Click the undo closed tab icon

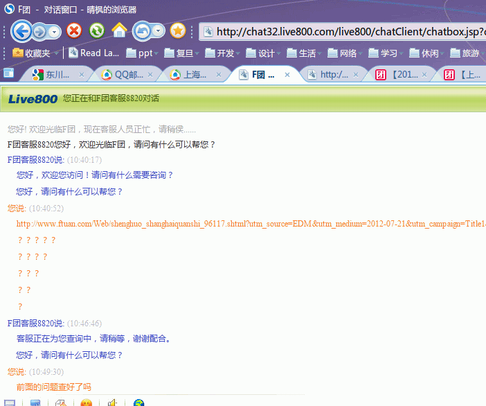[x=142, y=31]
